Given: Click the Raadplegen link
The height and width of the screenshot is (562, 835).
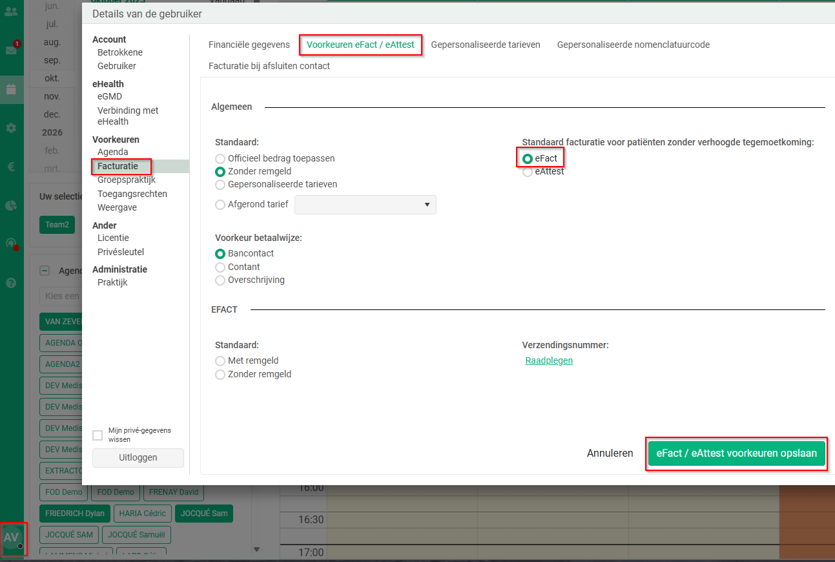Looking at the screenshot, I should (x=549, y=361).
